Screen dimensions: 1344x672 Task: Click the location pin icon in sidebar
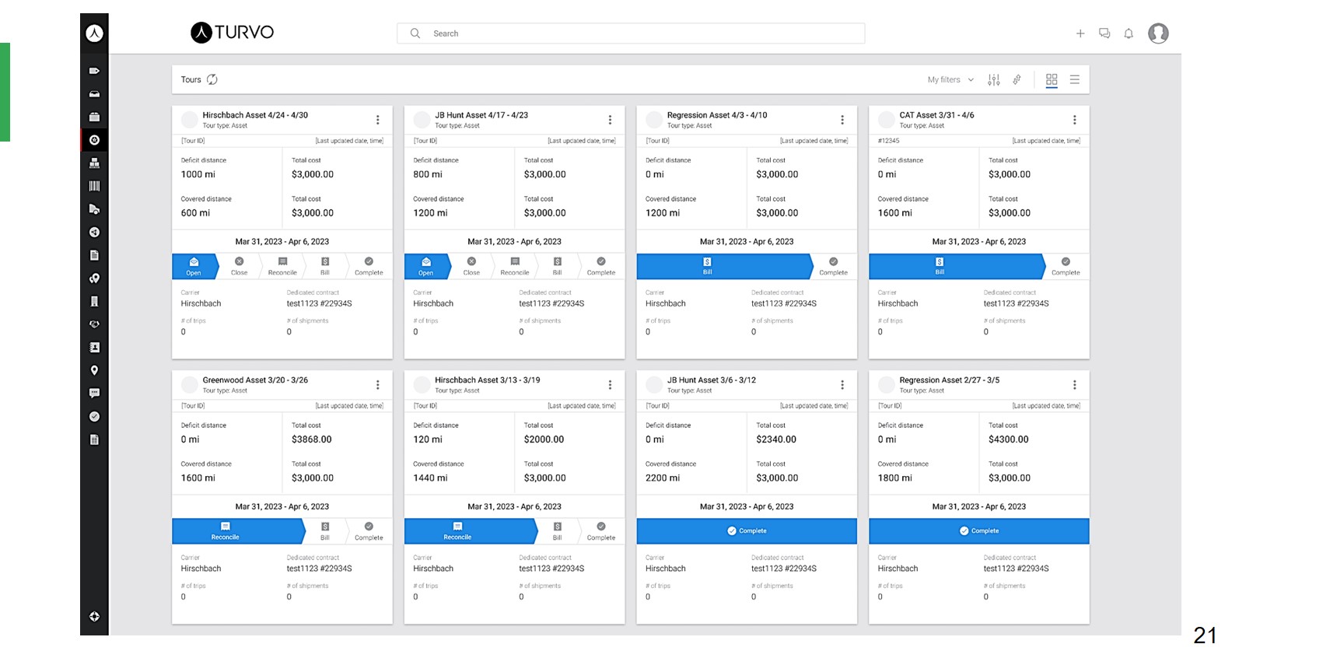(x=94, y=370)
